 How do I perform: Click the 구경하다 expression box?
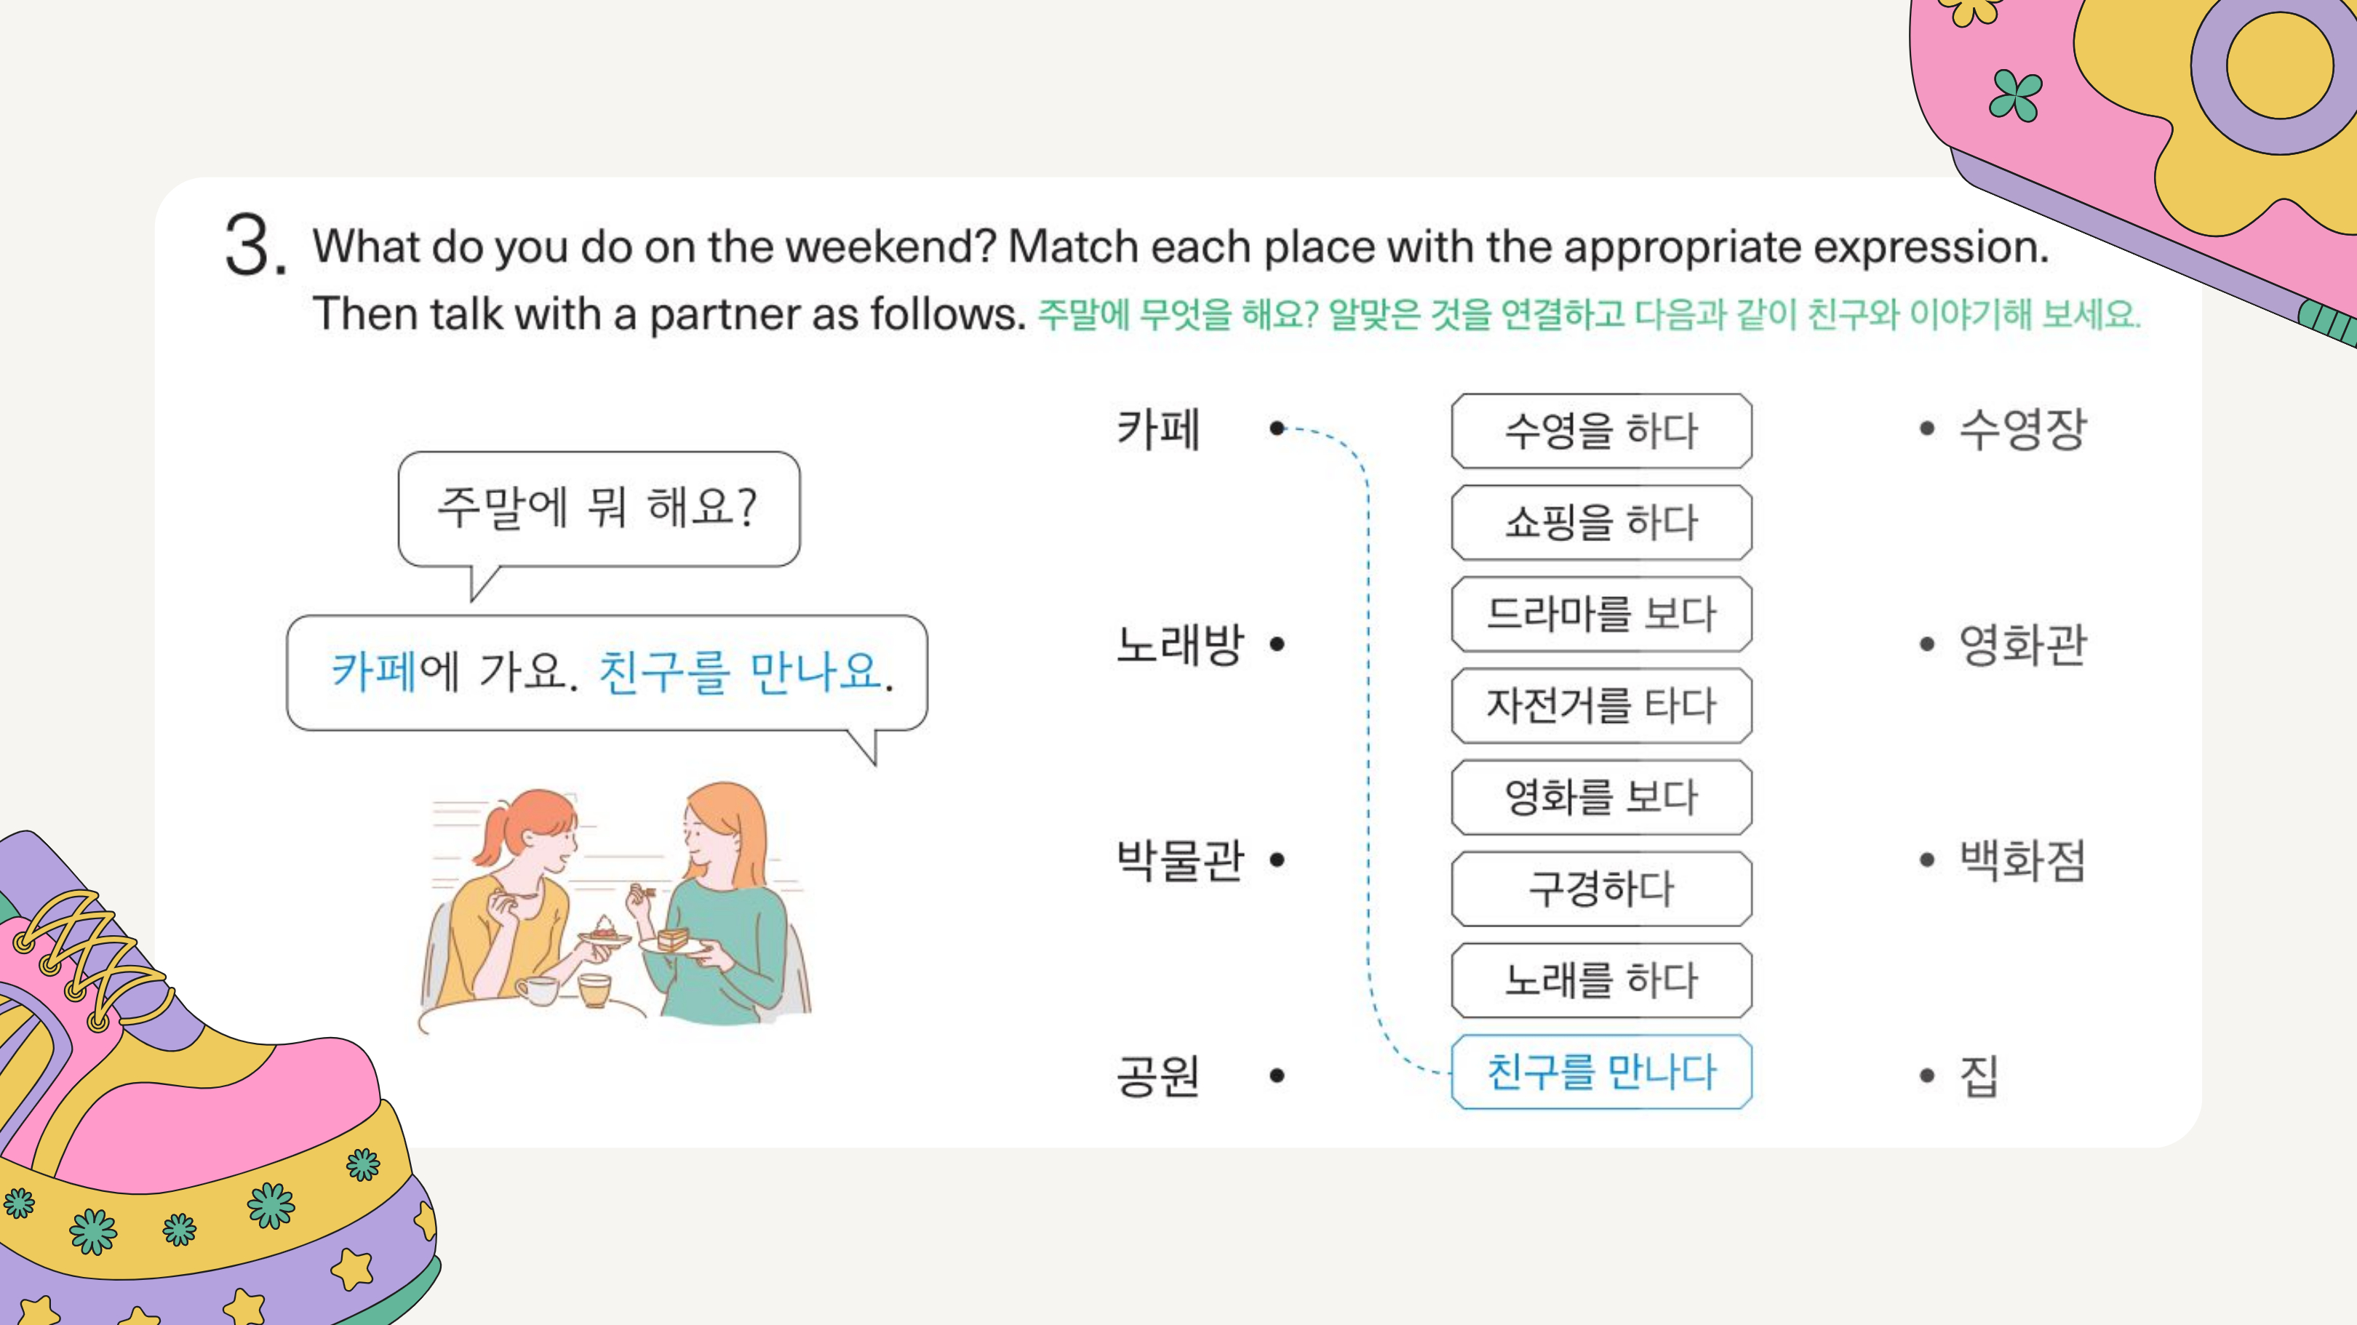[x=1601, y=888]
